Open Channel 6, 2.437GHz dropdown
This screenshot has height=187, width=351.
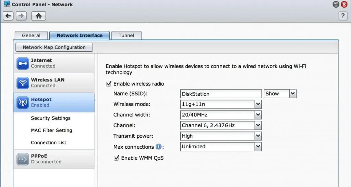coord(258,126)
